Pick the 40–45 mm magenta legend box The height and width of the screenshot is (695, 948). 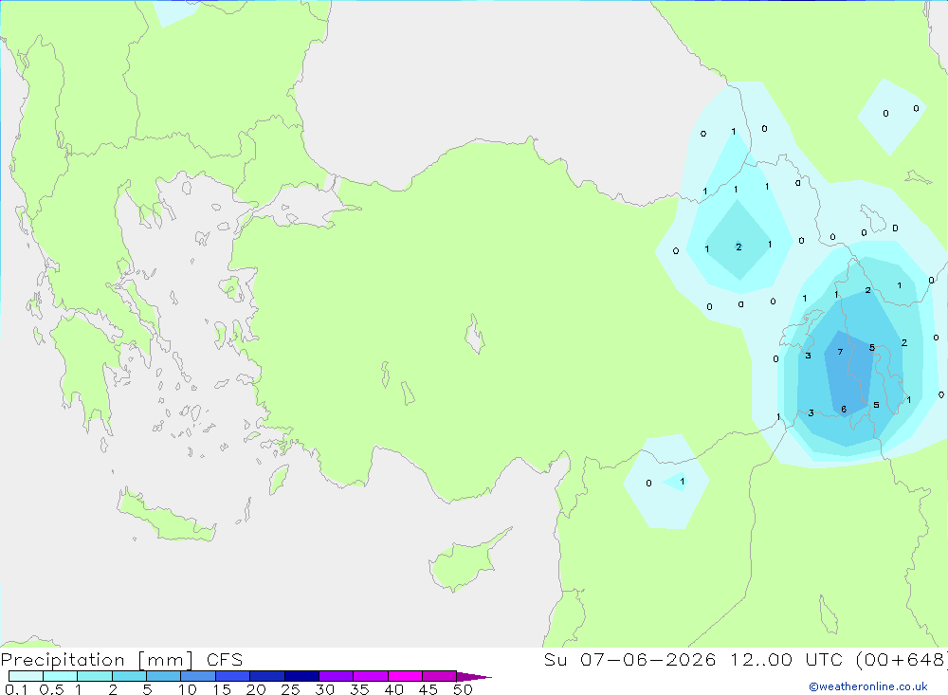click(405, 676)
